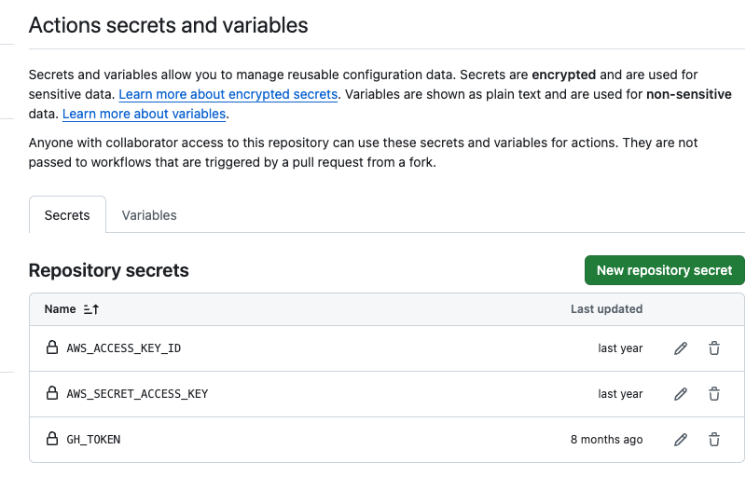Delete the AWS_ACCESS_KEY_ID secret trash icon
The height and width of the screenshot is (477, 746).
[x=714, y=348]
